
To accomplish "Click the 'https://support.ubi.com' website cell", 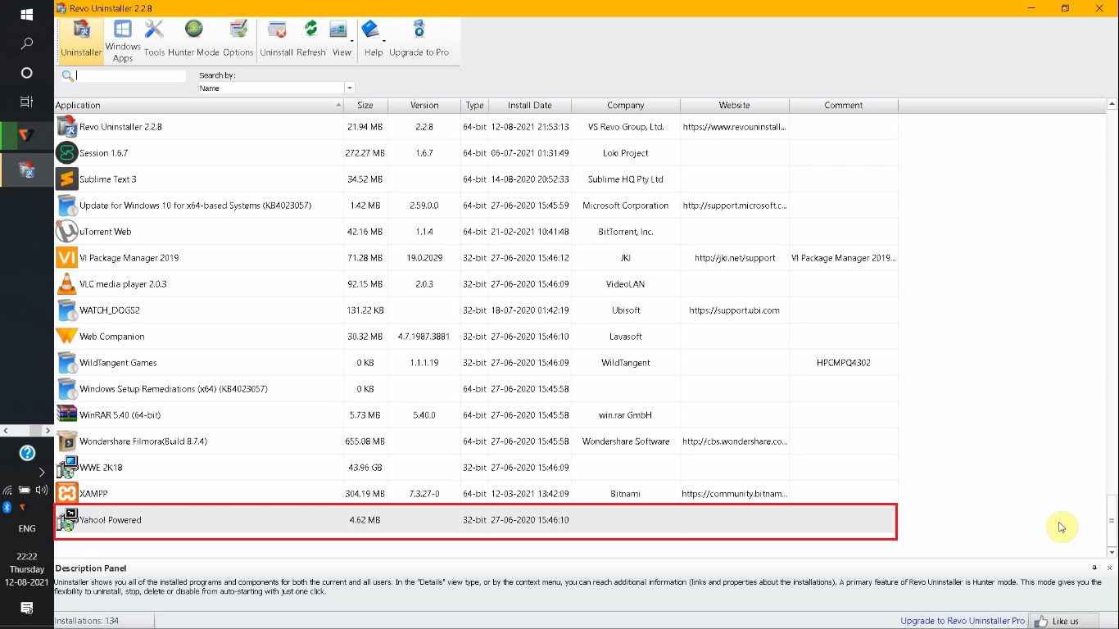I will tap(735, 310).
